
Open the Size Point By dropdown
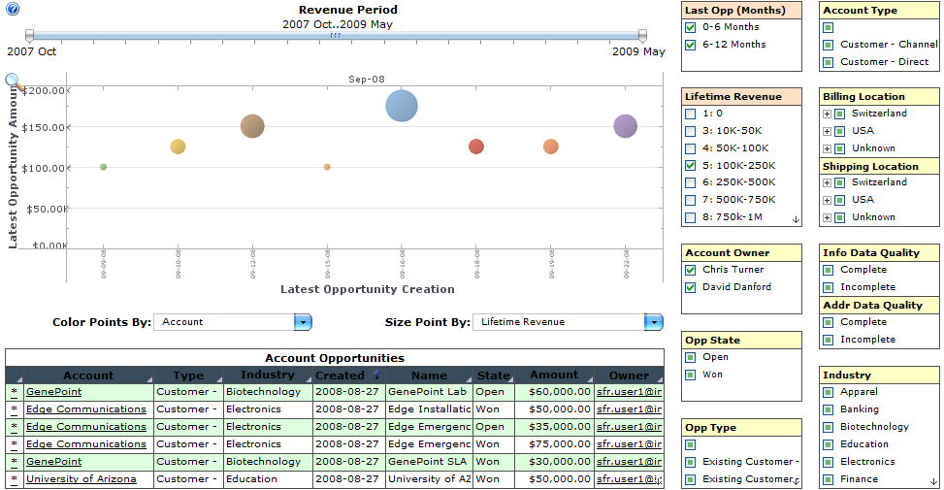point(653,322)
